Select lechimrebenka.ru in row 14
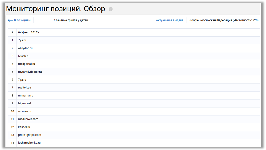This screenshot has height=150, width=266. [x=29, y=143]
